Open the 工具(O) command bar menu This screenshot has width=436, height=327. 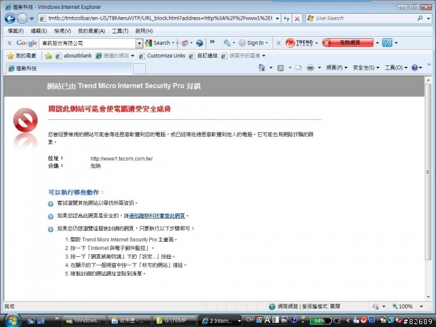[396, 67]
